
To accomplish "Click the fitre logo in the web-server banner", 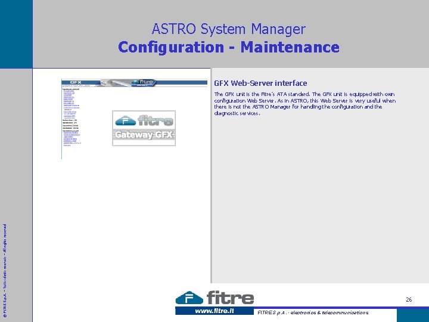I will [144, 82].
